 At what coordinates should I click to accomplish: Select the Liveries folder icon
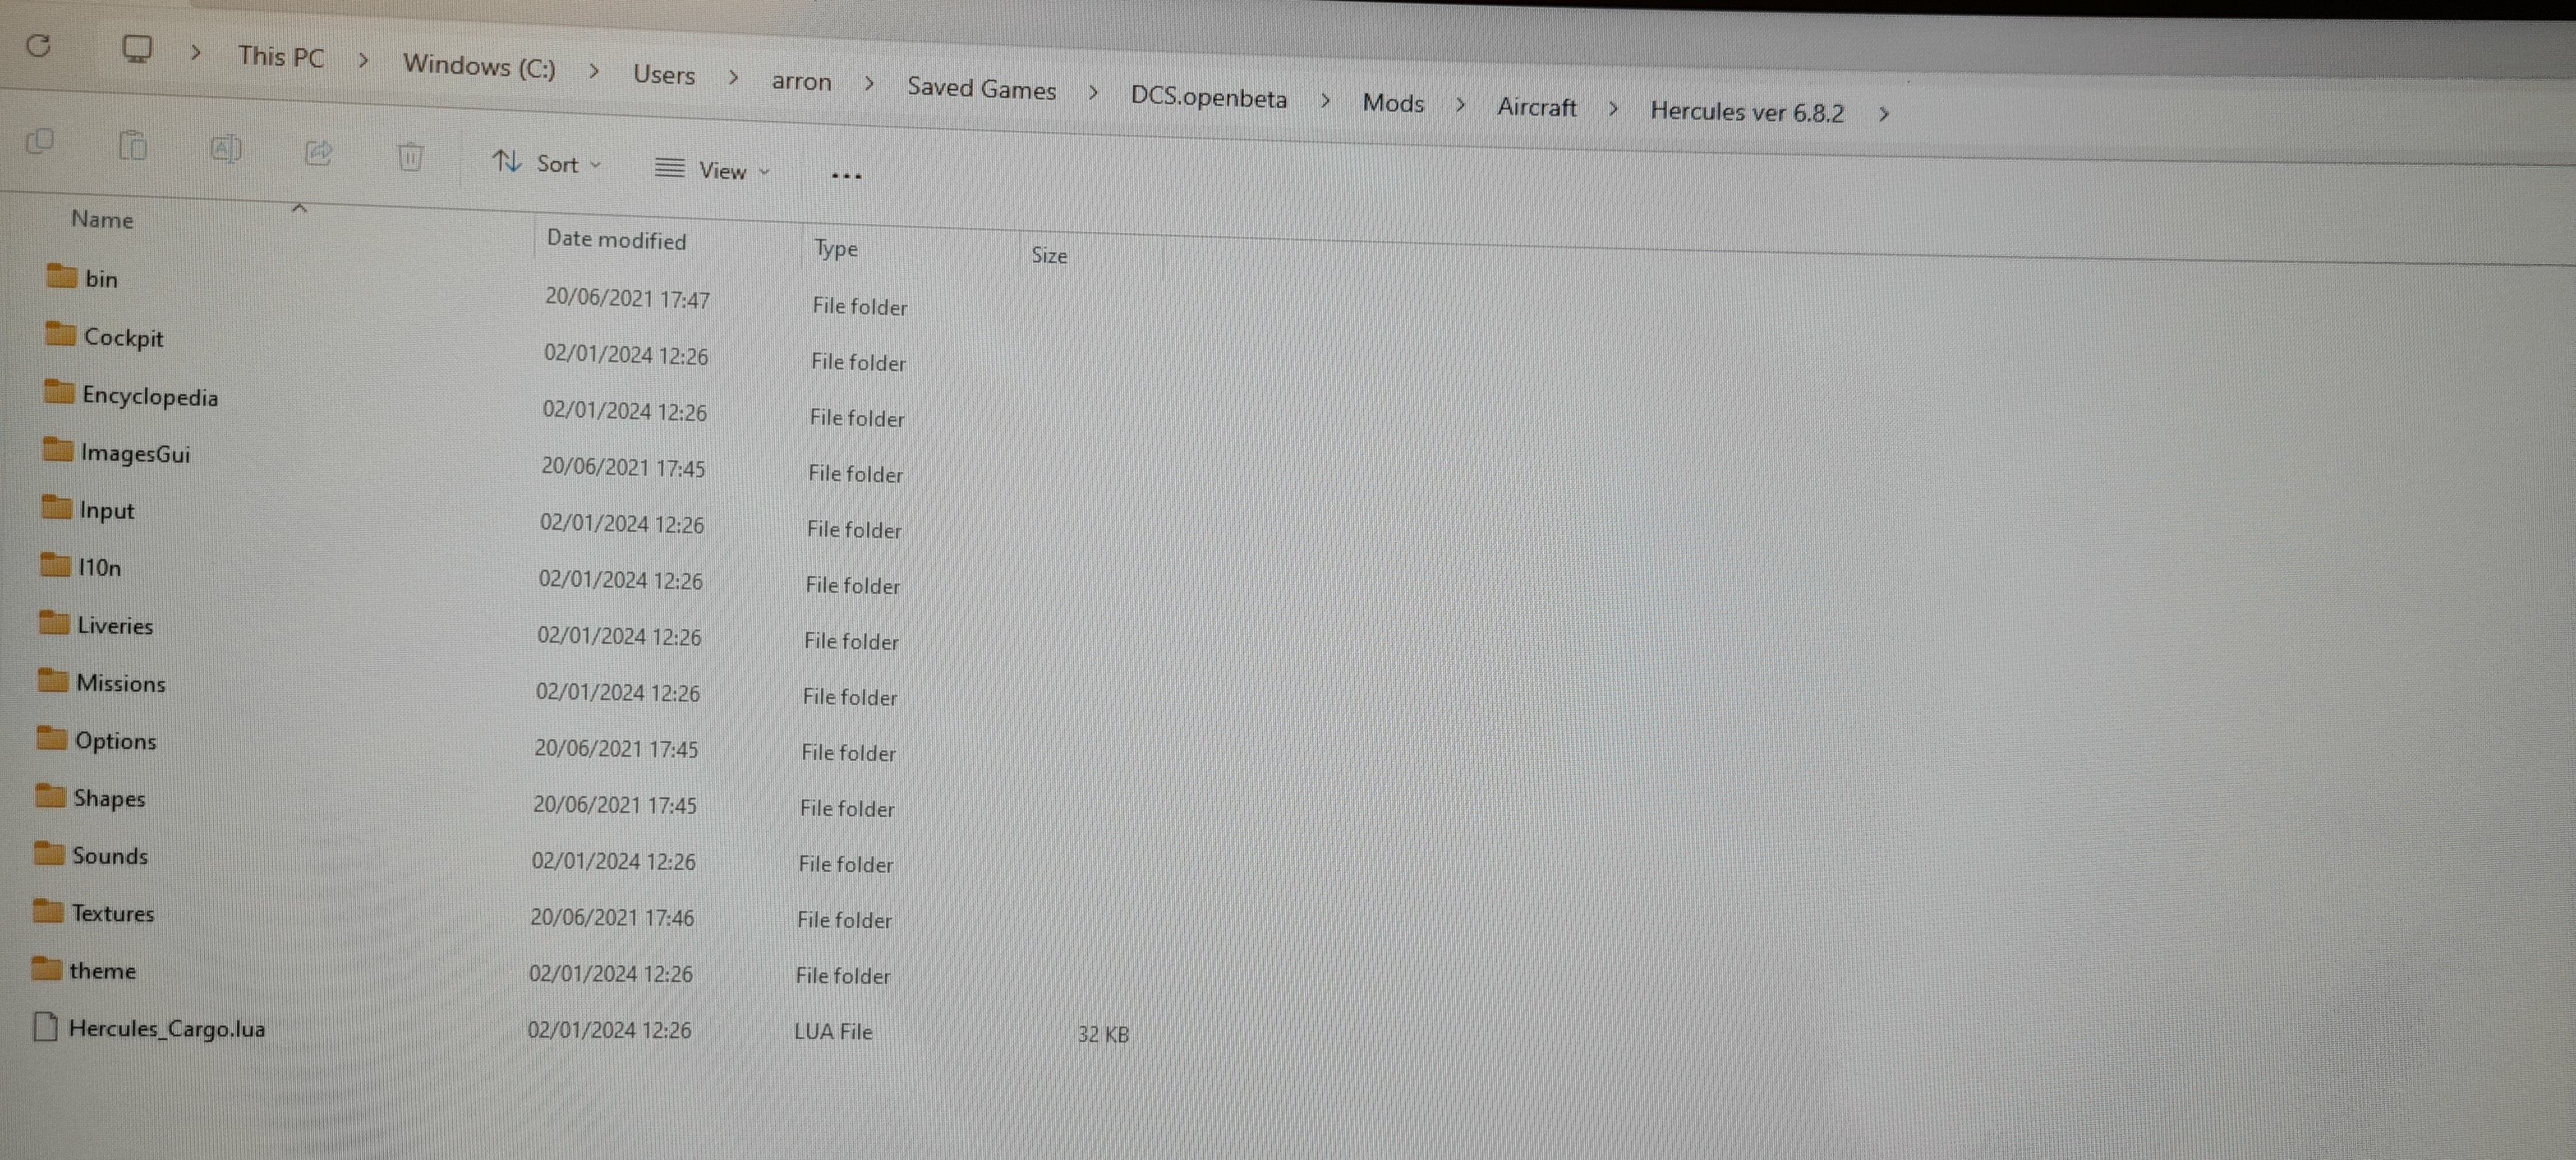(54, 622)
